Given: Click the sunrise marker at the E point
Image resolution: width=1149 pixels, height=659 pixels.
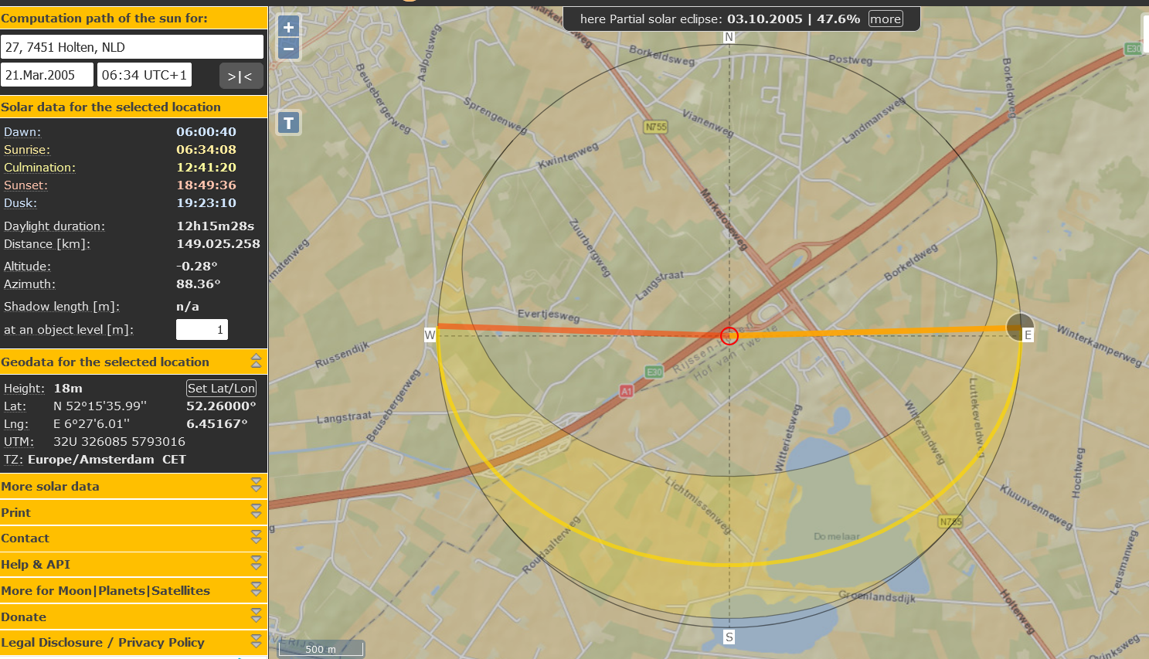Looking at the screenshot, I should pos(1019,328).
